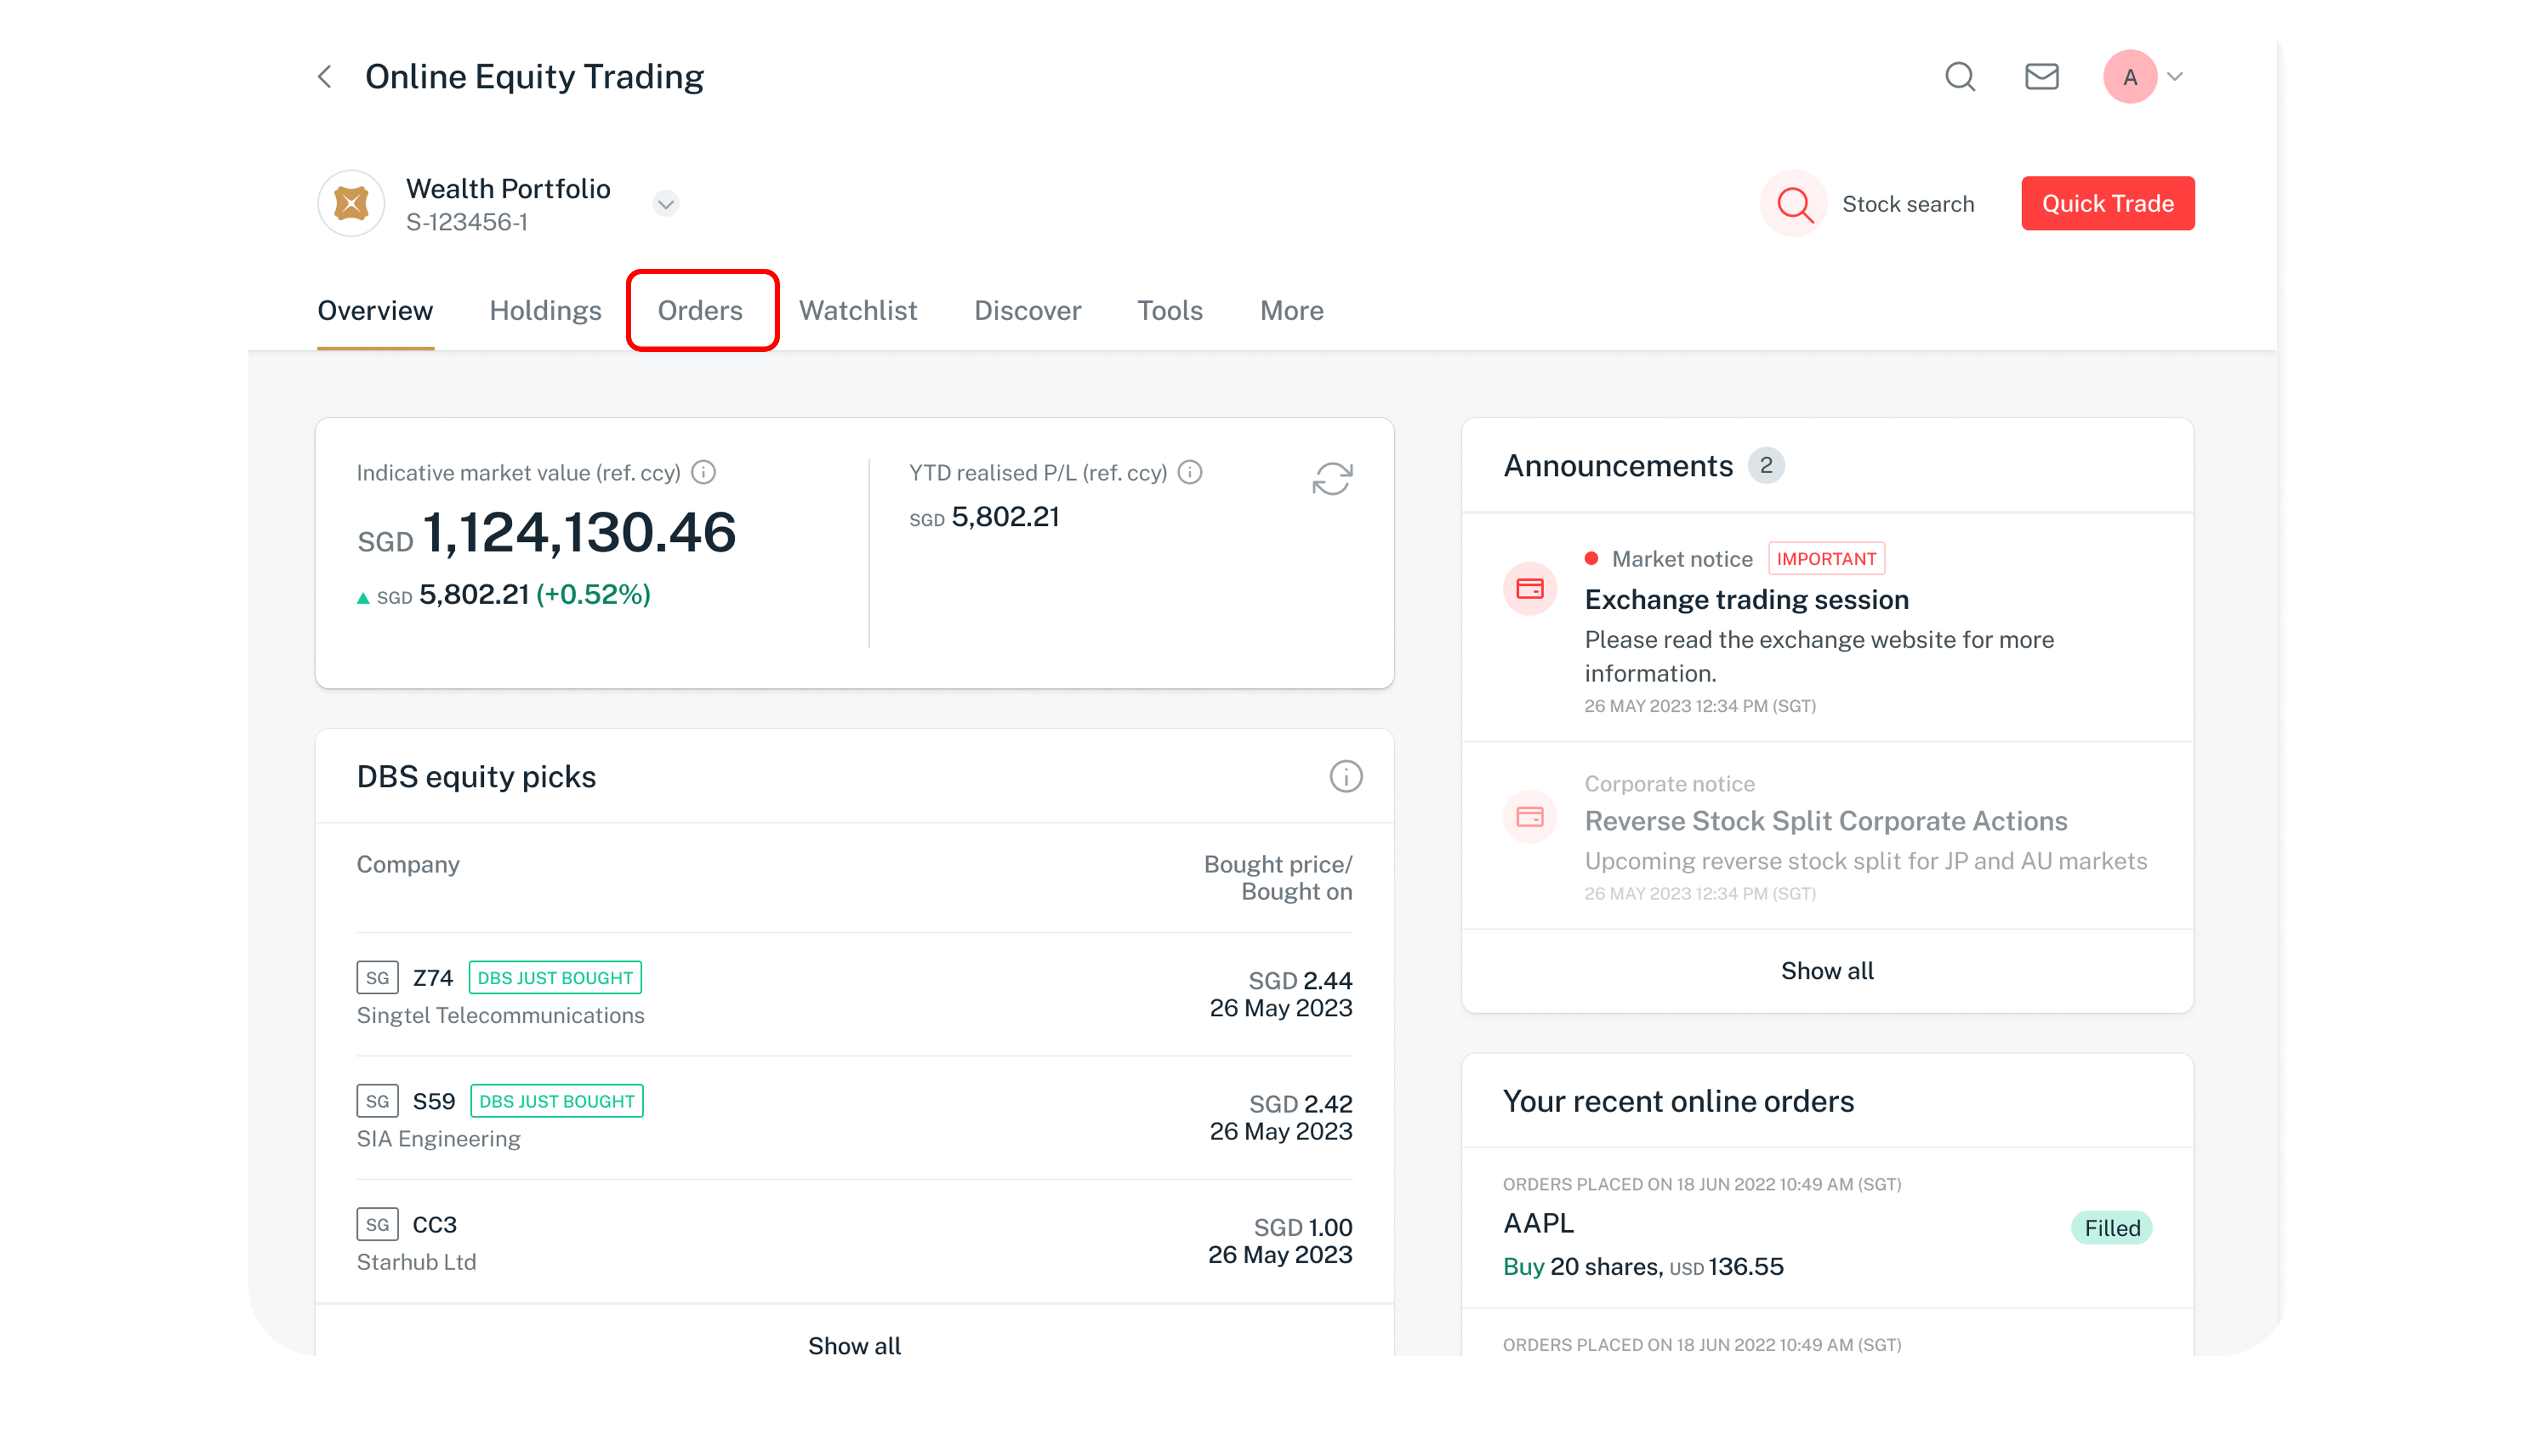Screen dimensions: 2529x1456
Task: Click Buy 20 shares, USD 136.55 line
Action: coord(1642,1266)
